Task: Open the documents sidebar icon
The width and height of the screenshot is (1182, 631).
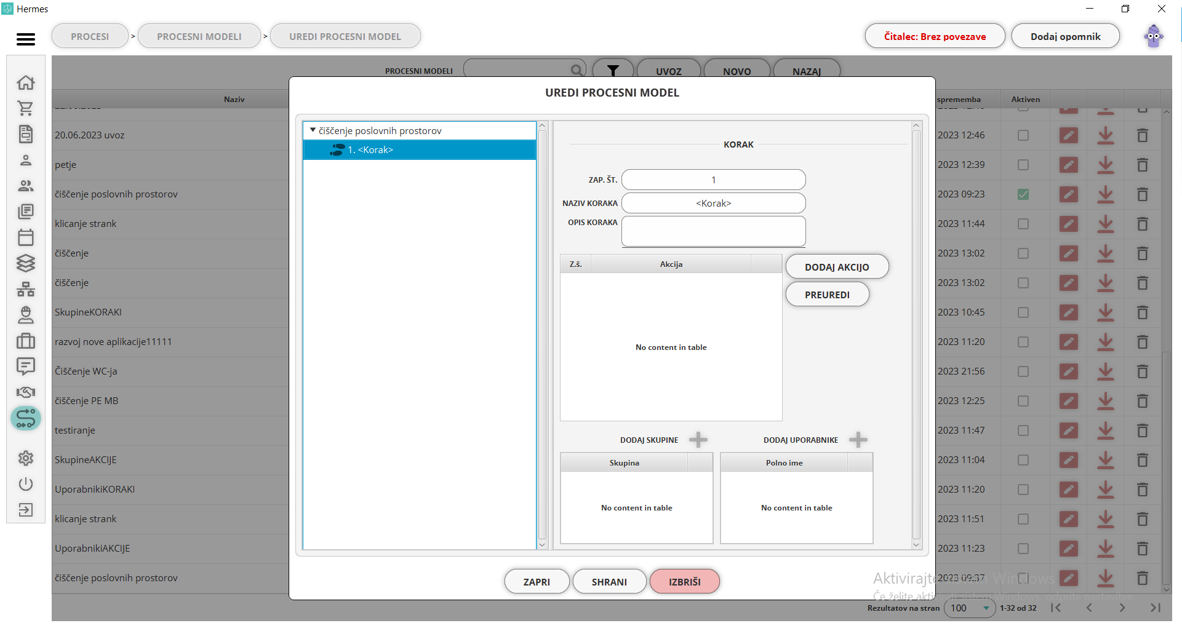Action: click(26, 134)
